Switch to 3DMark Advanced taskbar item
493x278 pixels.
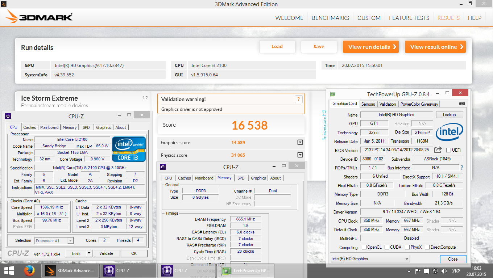tap(70, 270)
